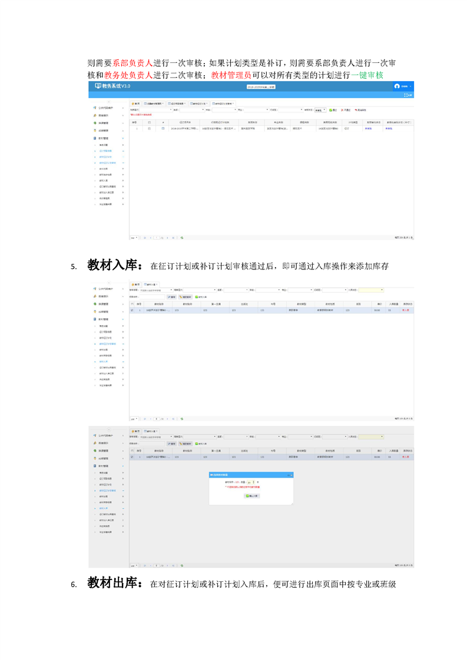
Task: Click 取消审核 button with red arrow icon
Action: point(360,110)
